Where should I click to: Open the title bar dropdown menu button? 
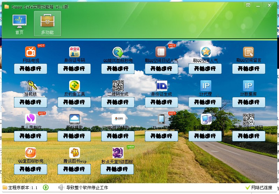coord(248,5)
